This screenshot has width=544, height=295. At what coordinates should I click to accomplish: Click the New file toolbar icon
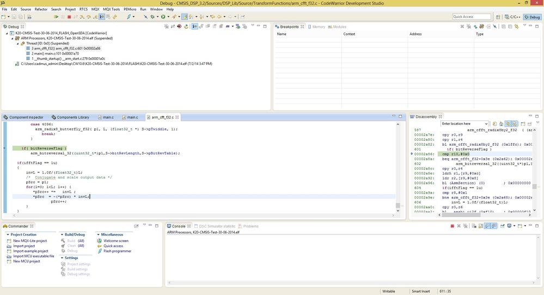pyautogui.click(x=3, y=17)
